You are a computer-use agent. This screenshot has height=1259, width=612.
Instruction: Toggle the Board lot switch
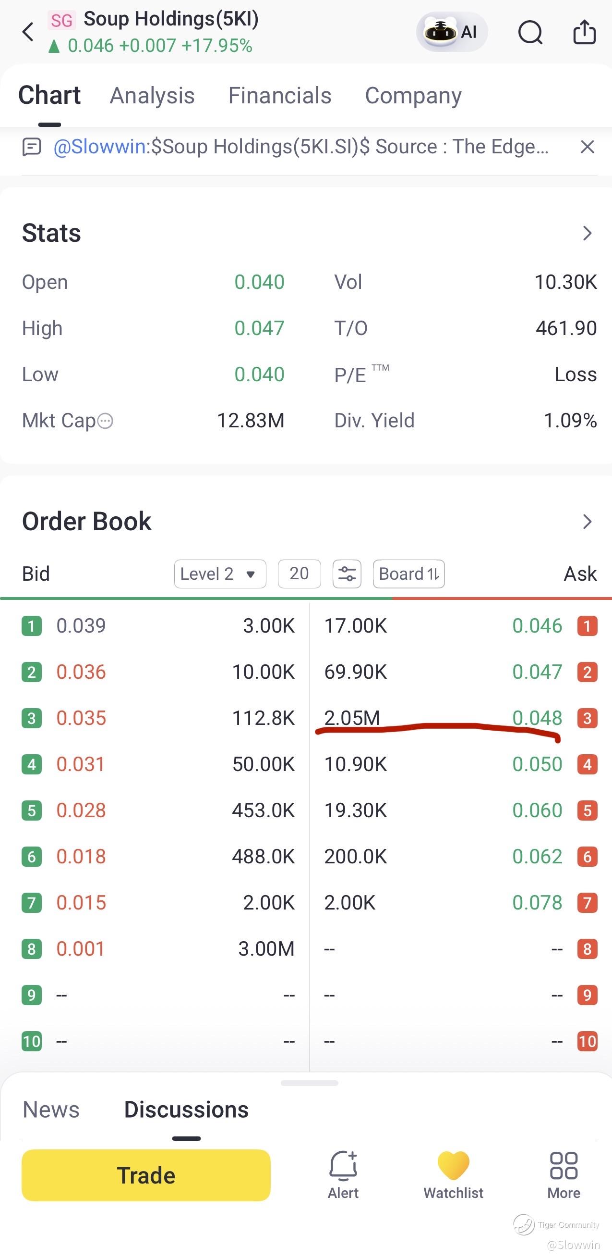coord(408,574)
